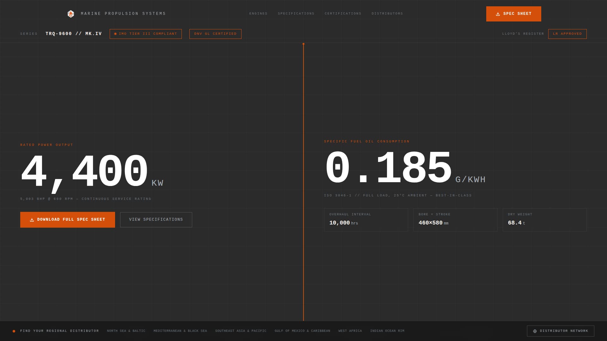Viewport: 607px width, 341px height.
Task: Open the ENGINES menu
Action: [x=258, y=14]
